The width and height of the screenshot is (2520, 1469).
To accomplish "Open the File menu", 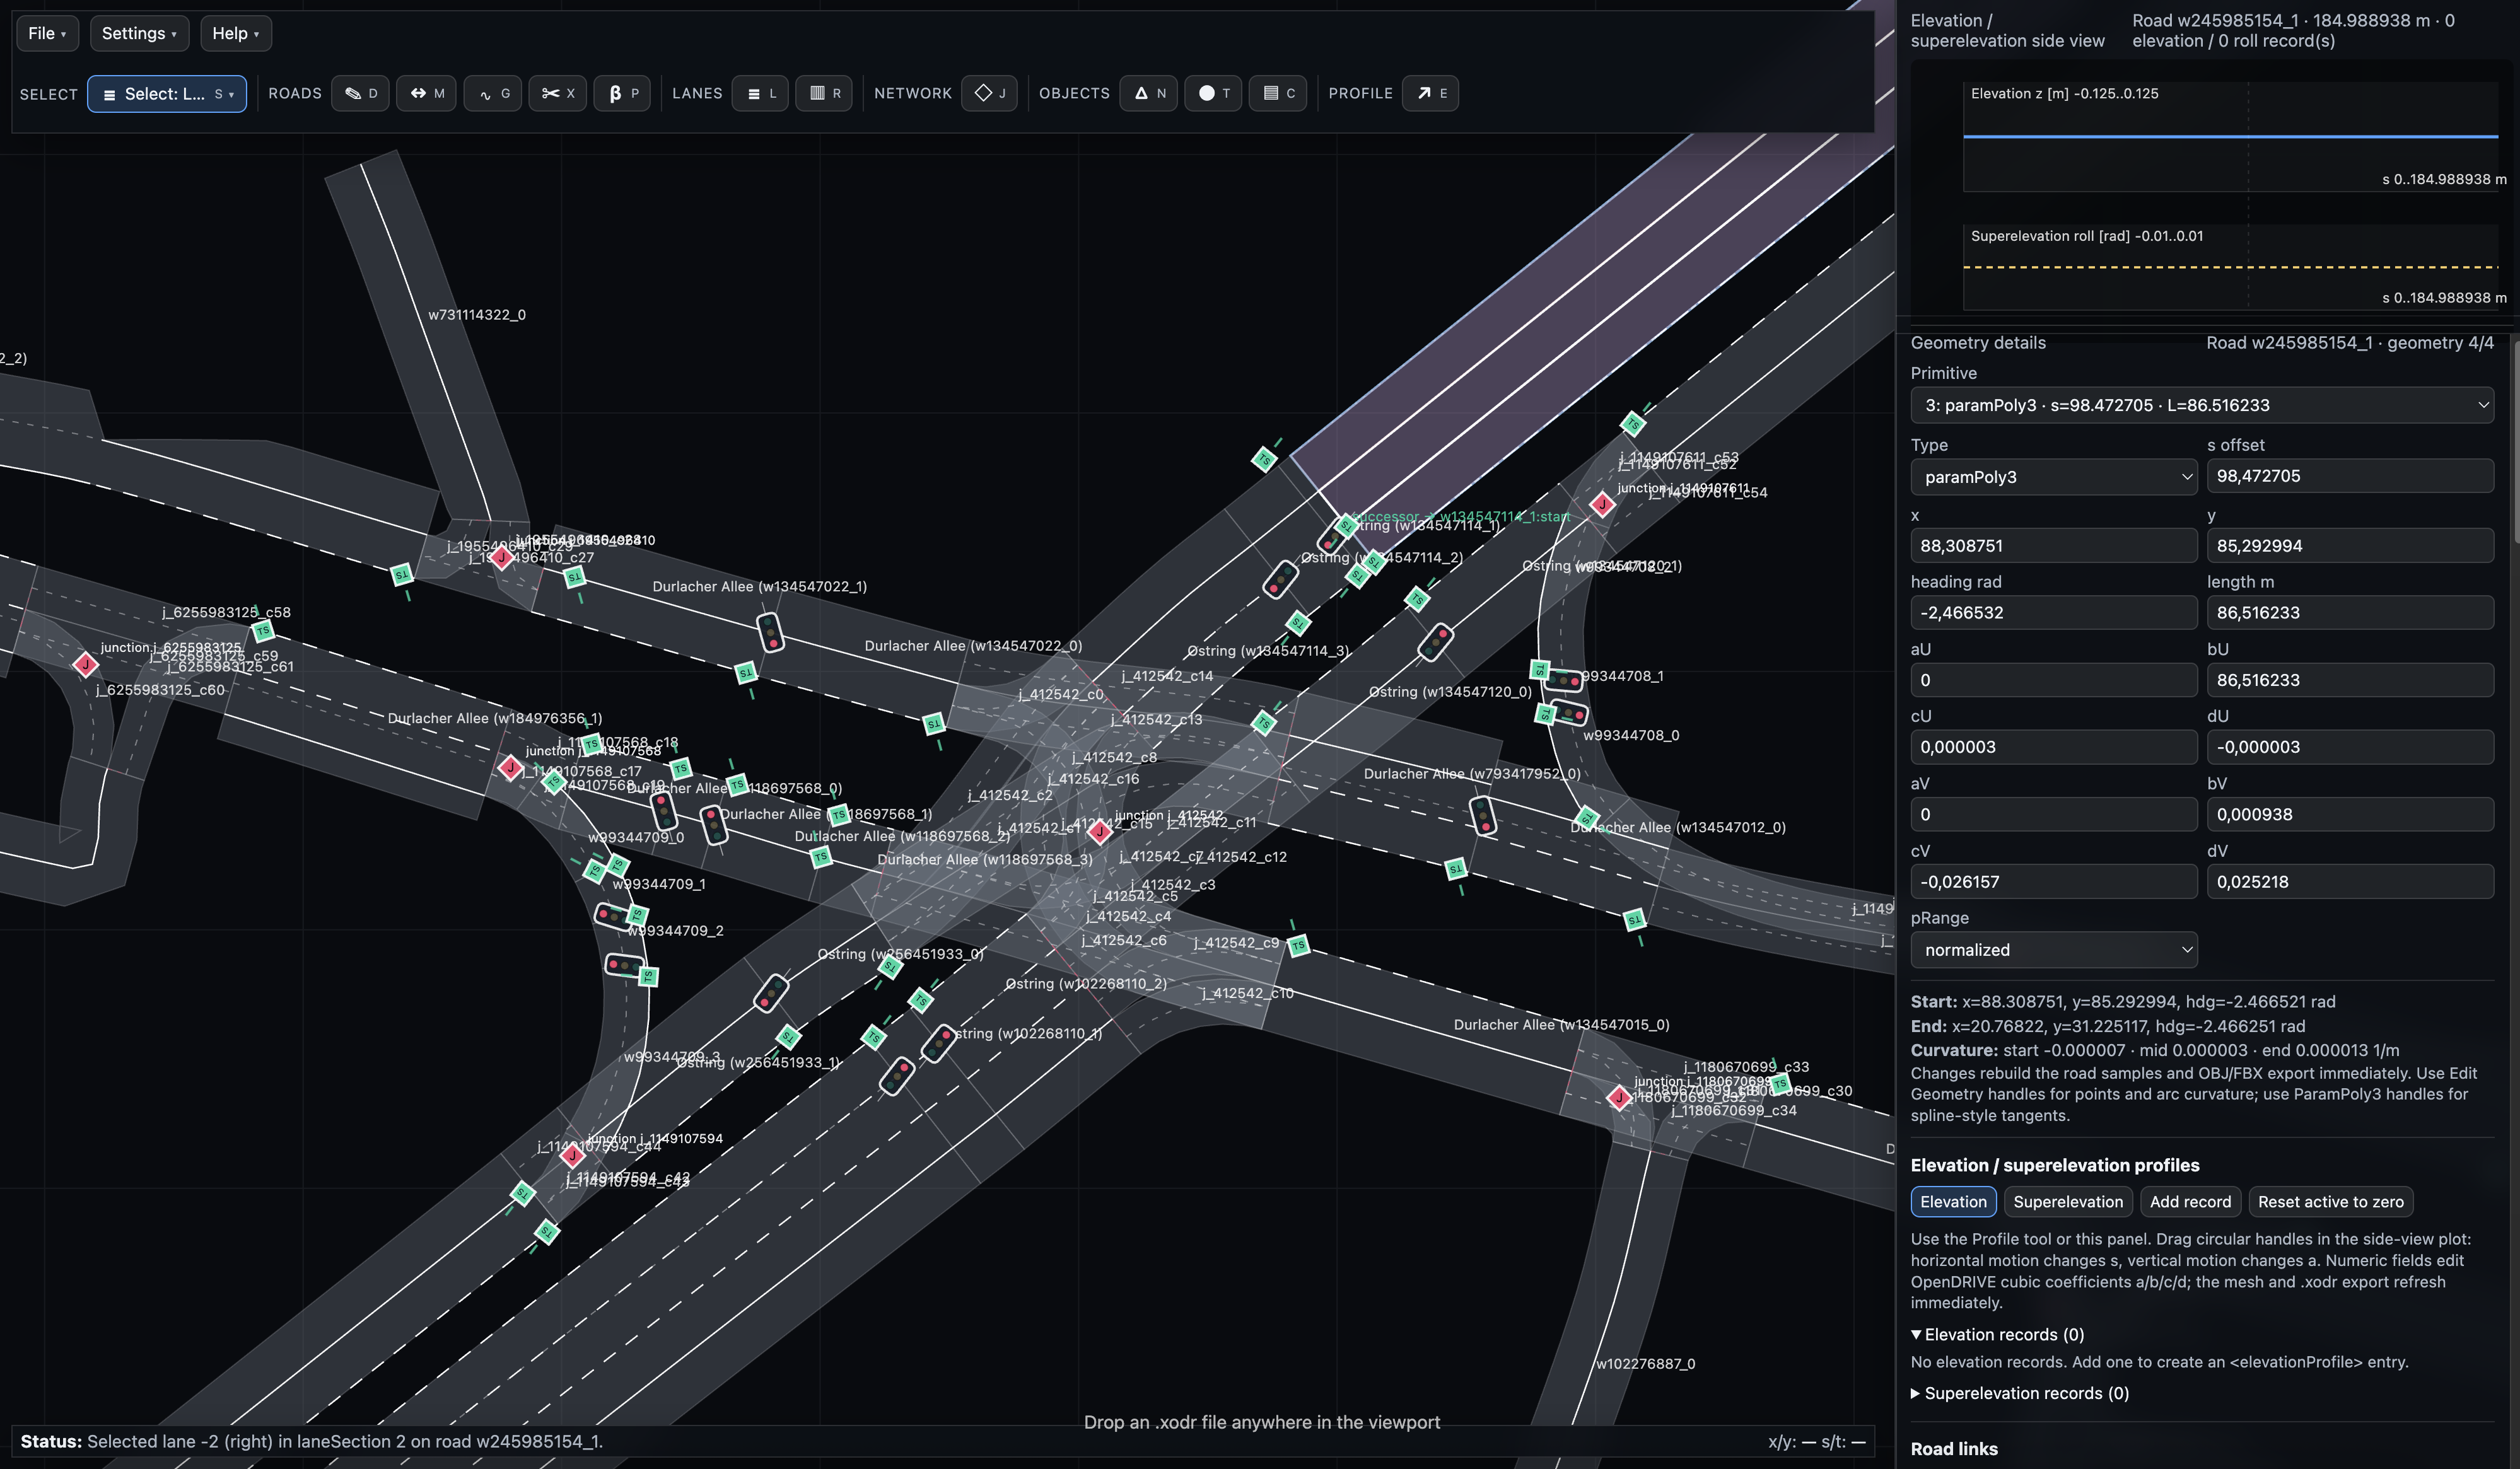I will click(x=47, y=33).
